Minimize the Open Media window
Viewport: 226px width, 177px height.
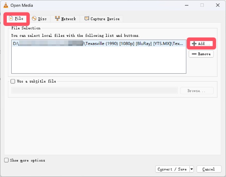click(x=187, y=5)
